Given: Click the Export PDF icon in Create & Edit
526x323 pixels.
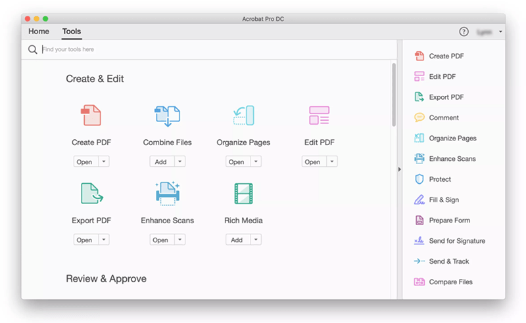Looking at the screenshot, I should coord(91,193).
